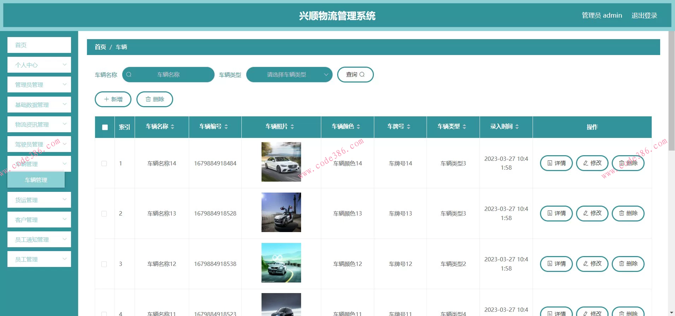
Task: Click search magnifier icon in 车辆名称 field
Action: (x=129, y=74)
